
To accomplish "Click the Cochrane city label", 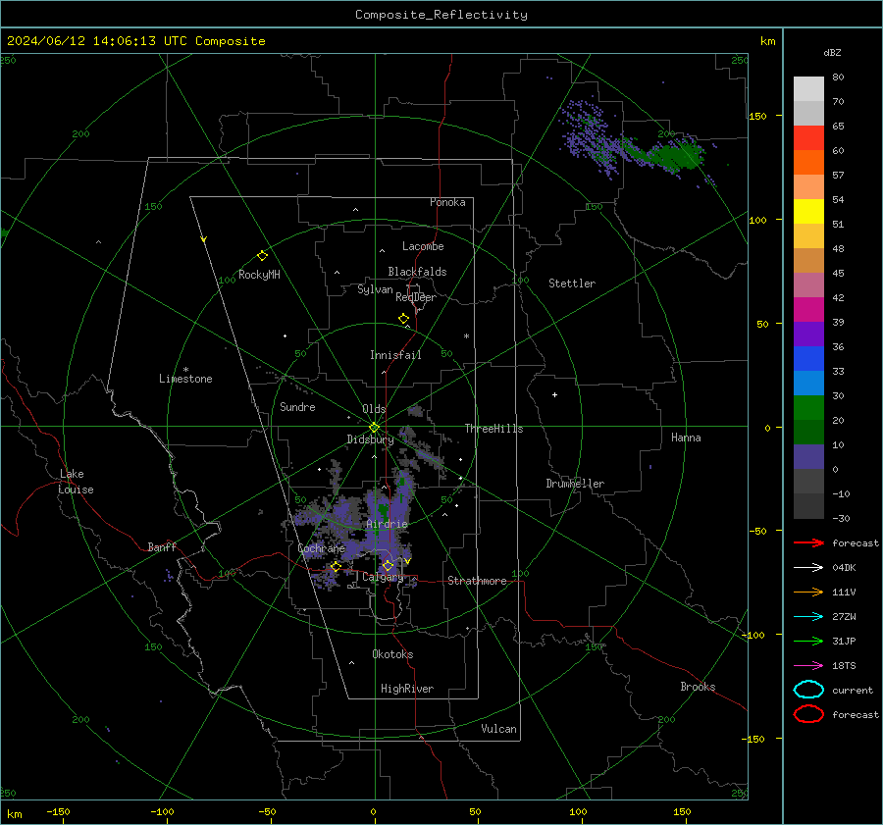I will 321,548.
